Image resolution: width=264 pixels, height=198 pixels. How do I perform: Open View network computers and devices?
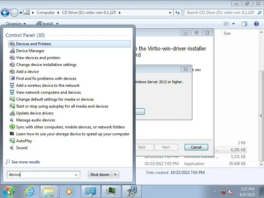click(49, 92)
